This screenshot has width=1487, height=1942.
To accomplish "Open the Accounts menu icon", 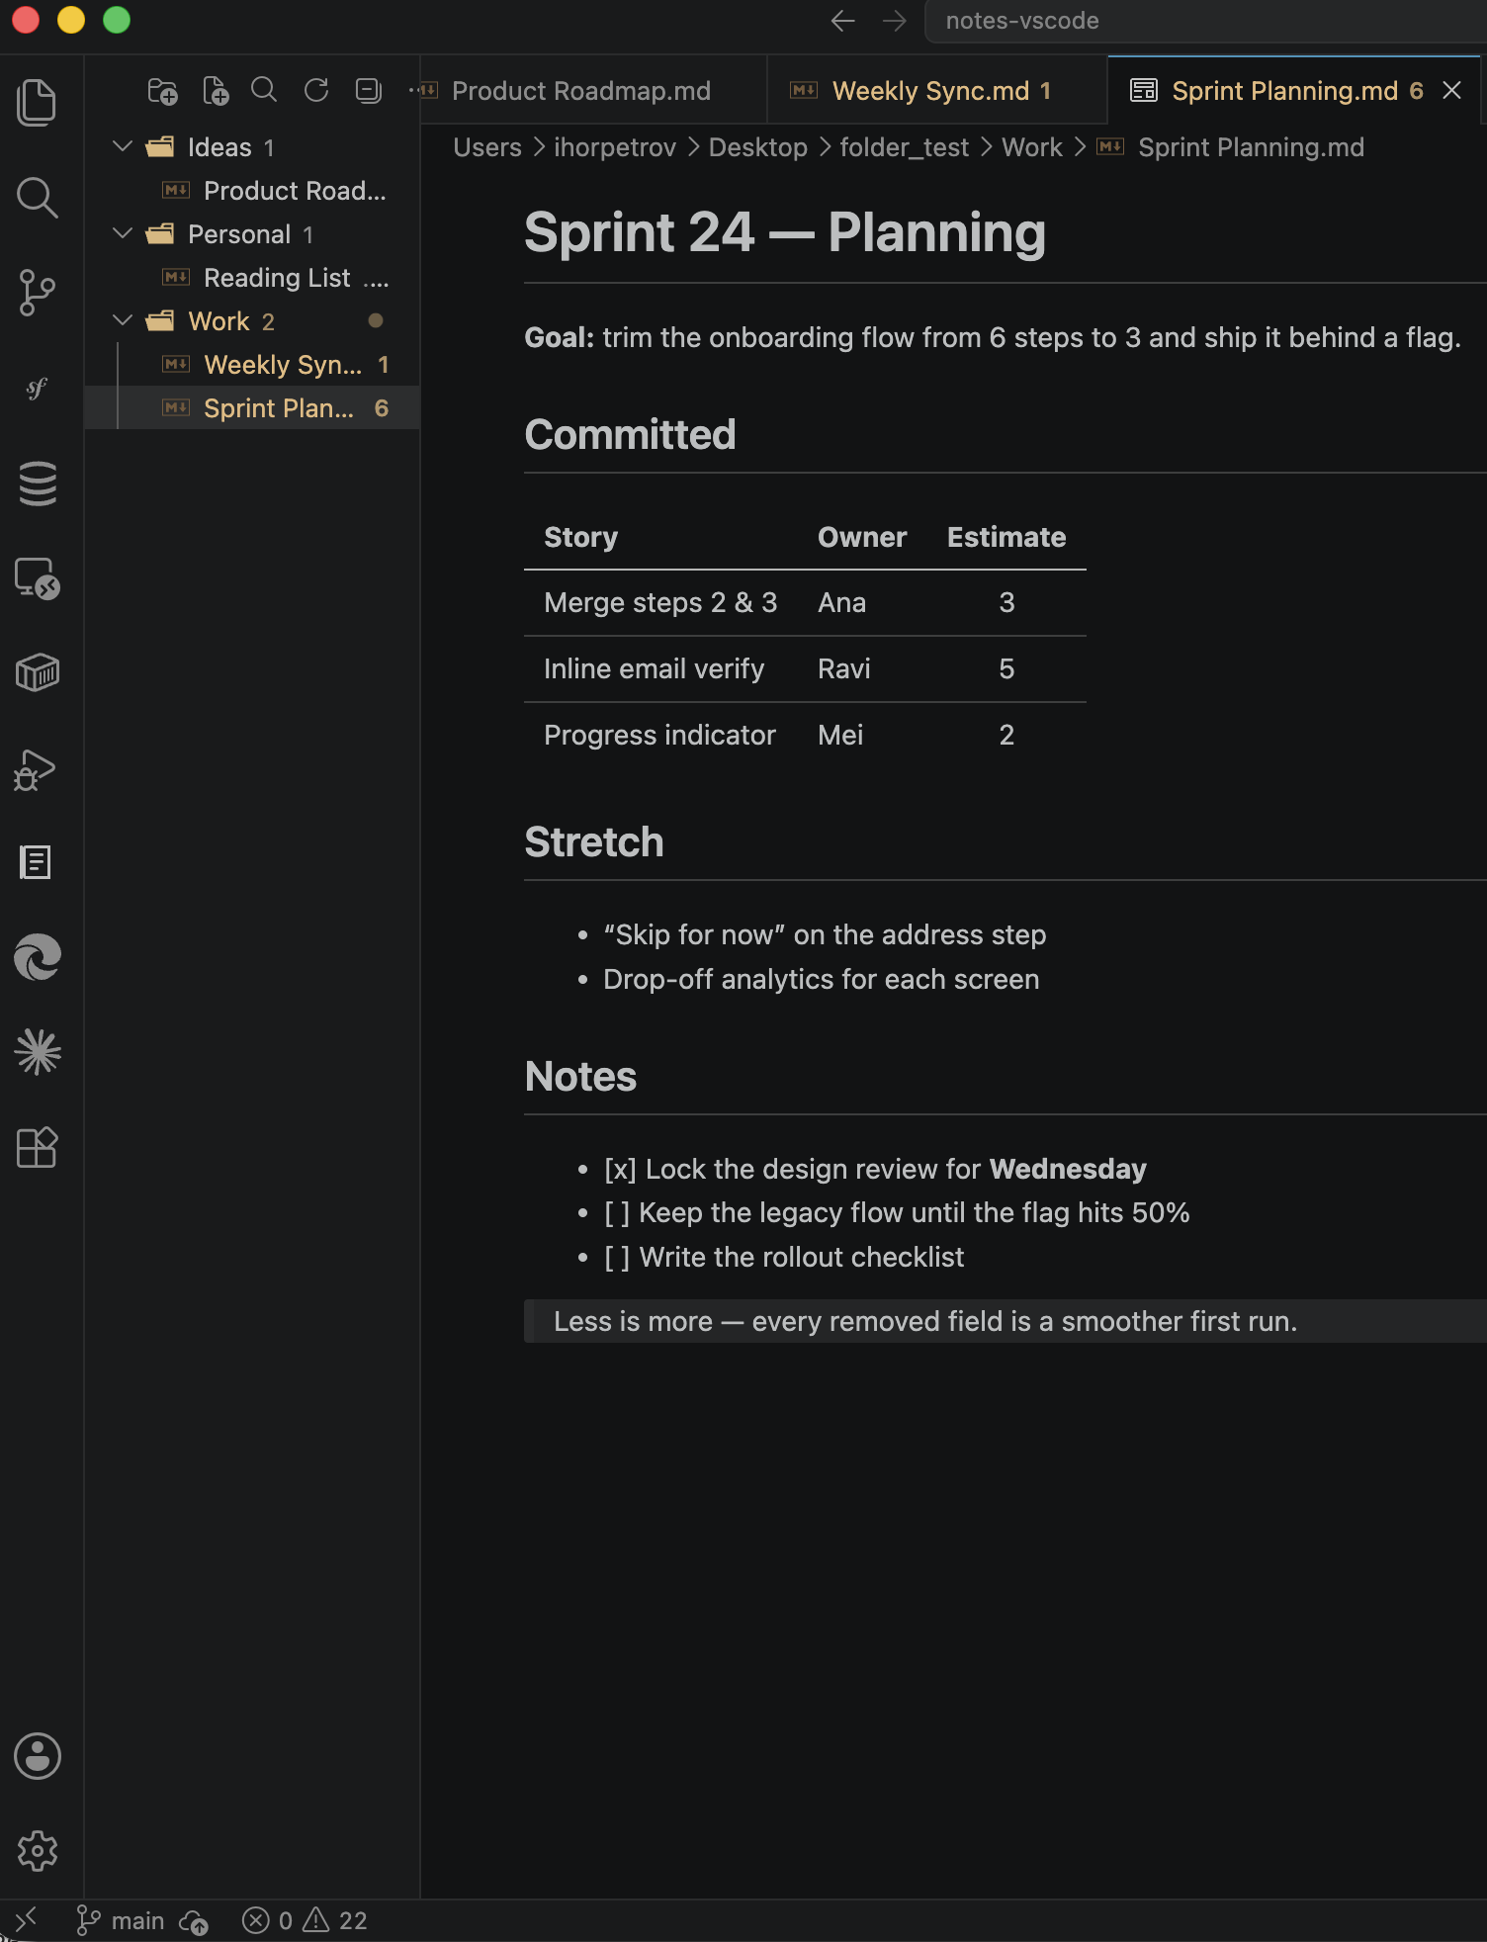I will tap(38, 1756).
